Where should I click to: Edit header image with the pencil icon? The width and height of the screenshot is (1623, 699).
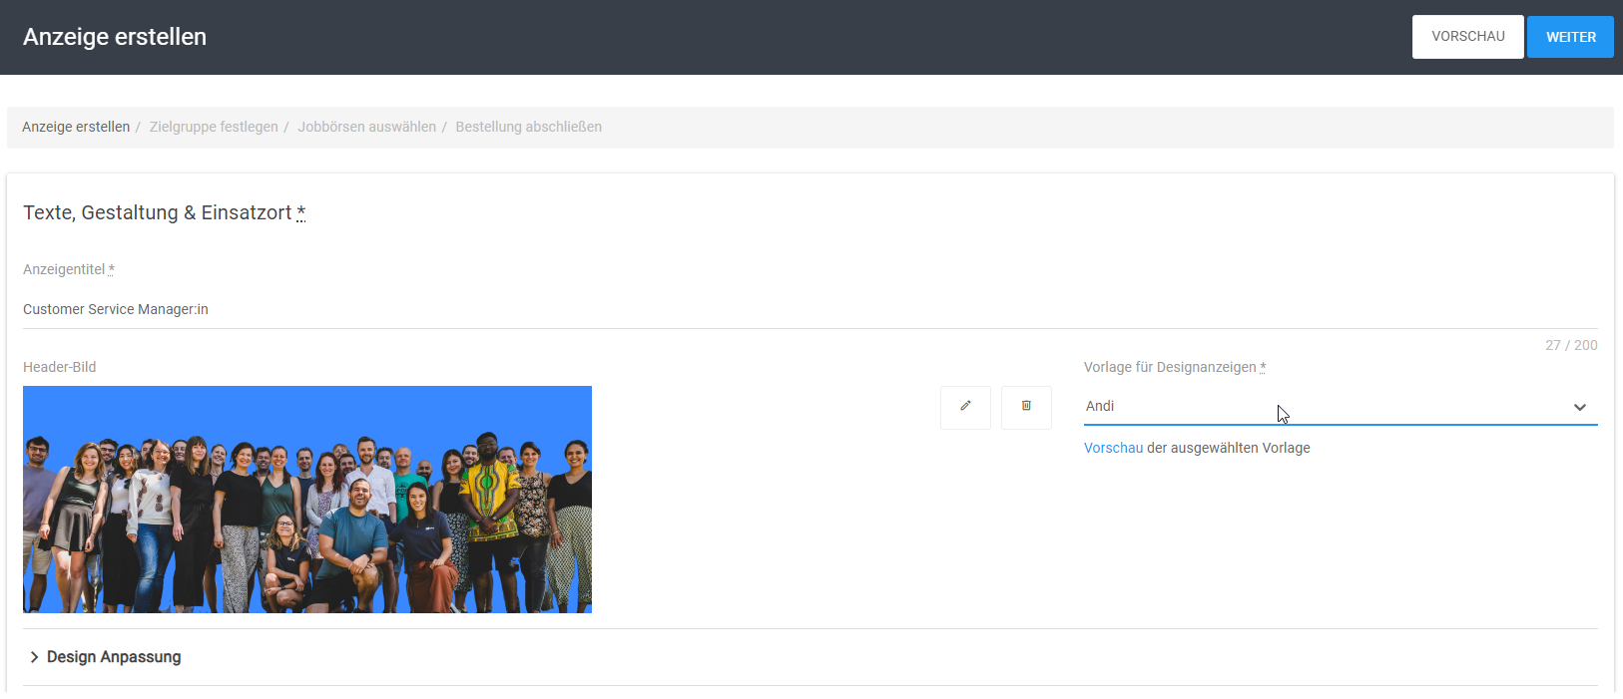pyautogui.click(x=965, y=407)
